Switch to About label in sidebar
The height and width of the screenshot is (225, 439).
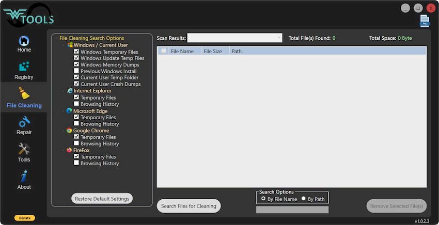tap(24, 187)
